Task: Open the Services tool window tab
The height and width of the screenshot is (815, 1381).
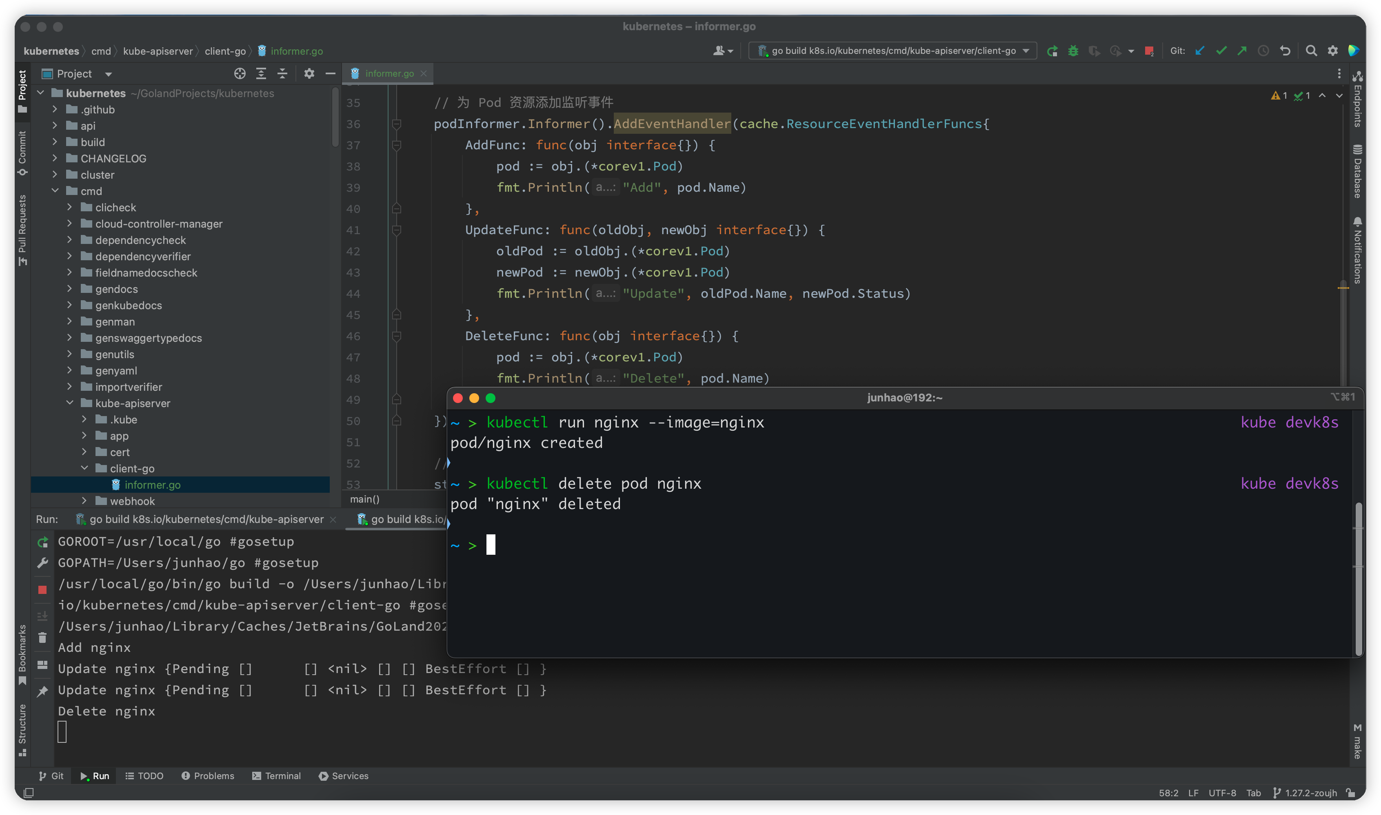Action: click(343, 776)
